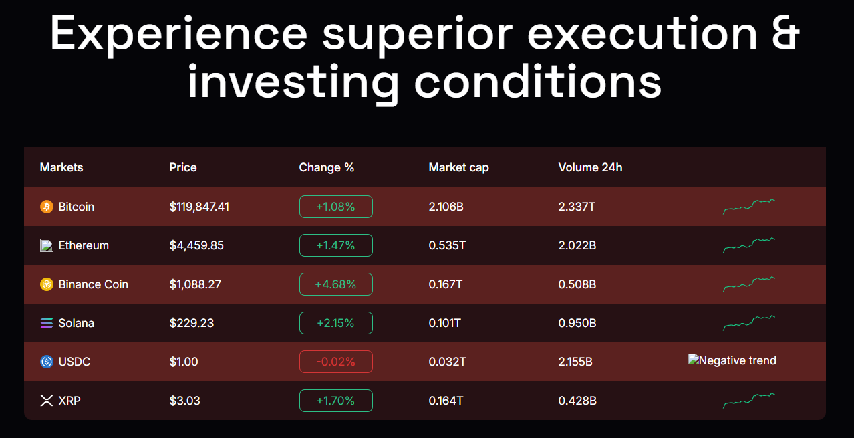Open the XRP trend sparkline chart
Viewport: 854px width, 438px height.
(x=748, y=401)
